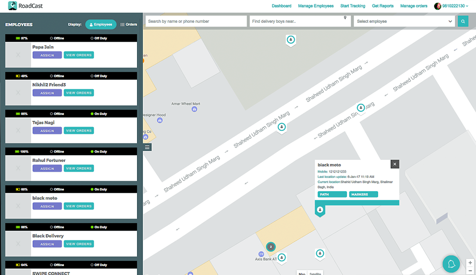The image size is (476, 275).
Task: Click SWIPE CONNECT's Off Duty indicator
Action: pos(99,265)
